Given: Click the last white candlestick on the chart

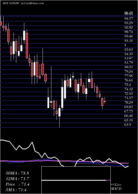Looking at the screenshot, I should [x=105, y=101].
